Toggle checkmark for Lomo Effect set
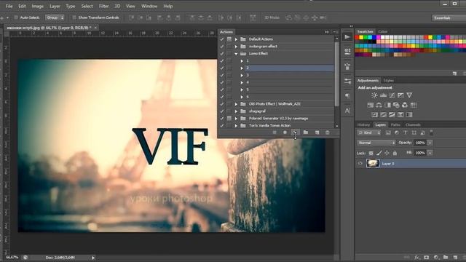Image resolution: width=466 pixels, height=262 pixels. pos(221,54)
